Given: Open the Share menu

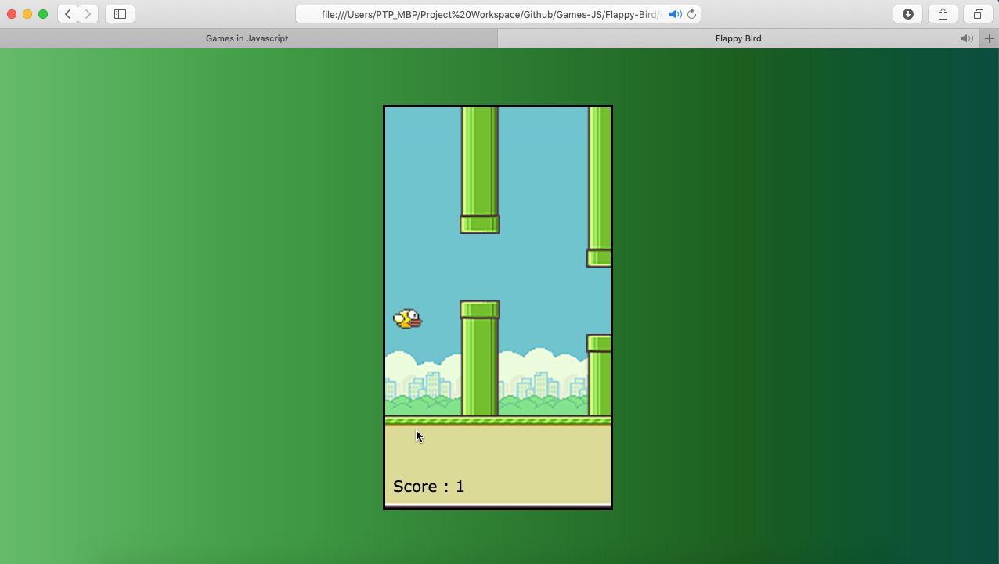Looking at the screenshot, I should coord(943,14).
